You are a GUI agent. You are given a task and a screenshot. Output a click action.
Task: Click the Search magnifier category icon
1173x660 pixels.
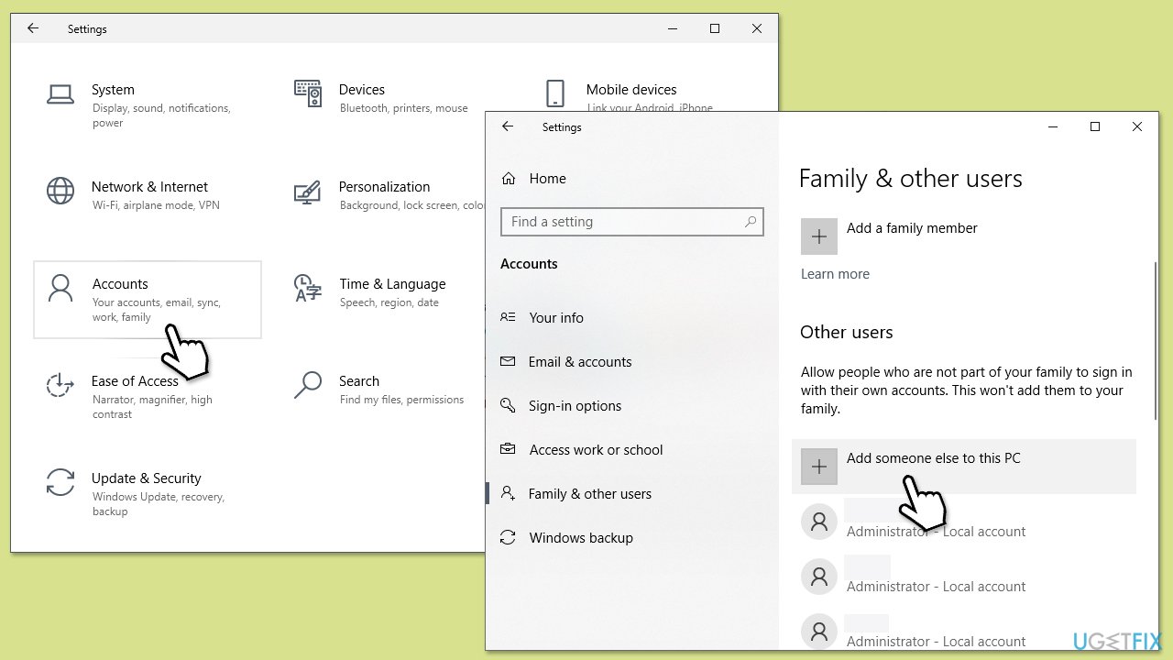tap(308, 385)
